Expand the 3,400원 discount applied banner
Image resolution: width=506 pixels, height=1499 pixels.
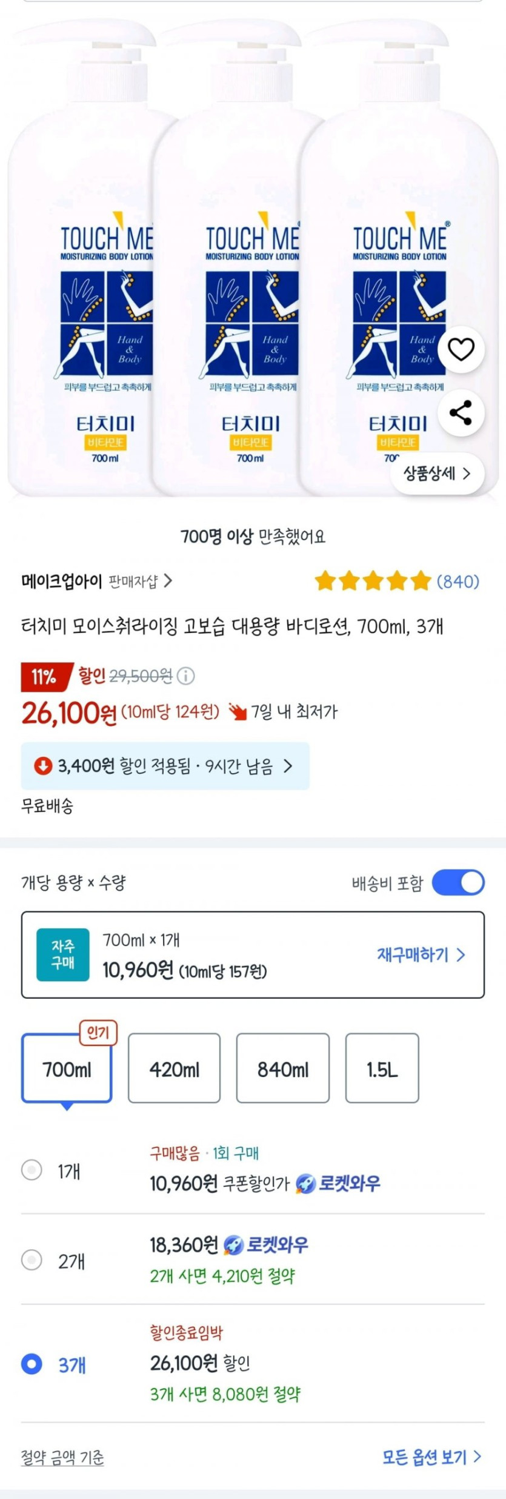165,766
